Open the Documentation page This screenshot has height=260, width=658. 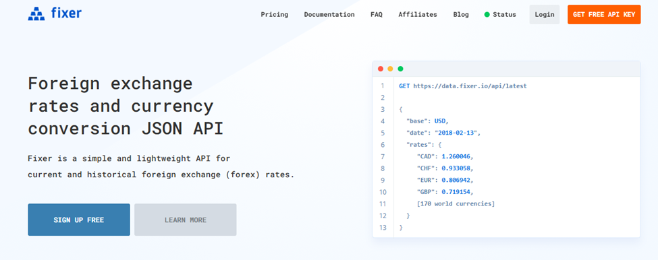[x=329, y=14]
